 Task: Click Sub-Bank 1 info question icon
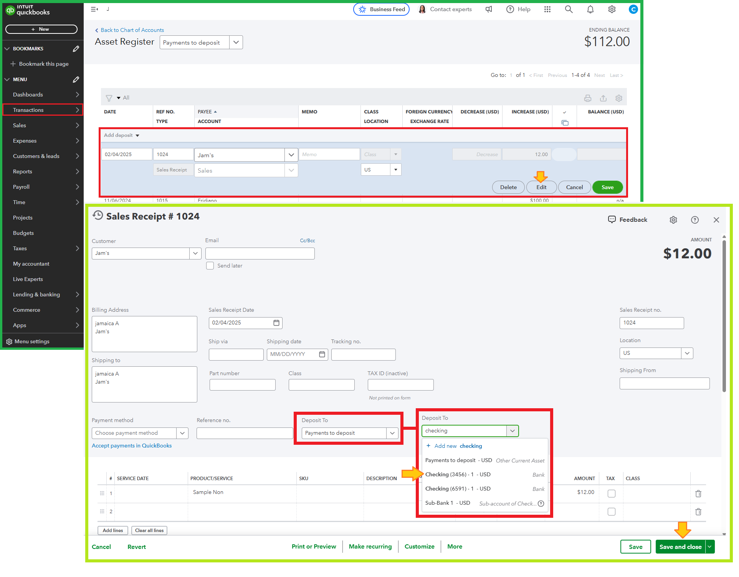541,504
